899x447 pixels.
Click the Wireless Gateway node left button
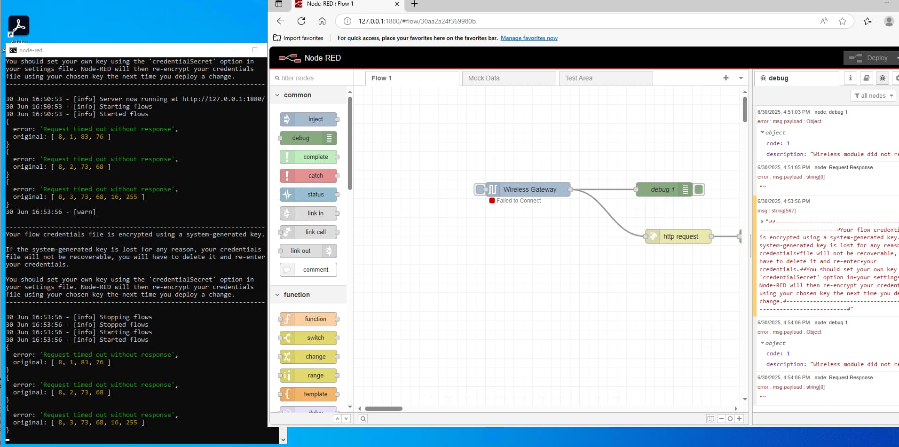480,189
